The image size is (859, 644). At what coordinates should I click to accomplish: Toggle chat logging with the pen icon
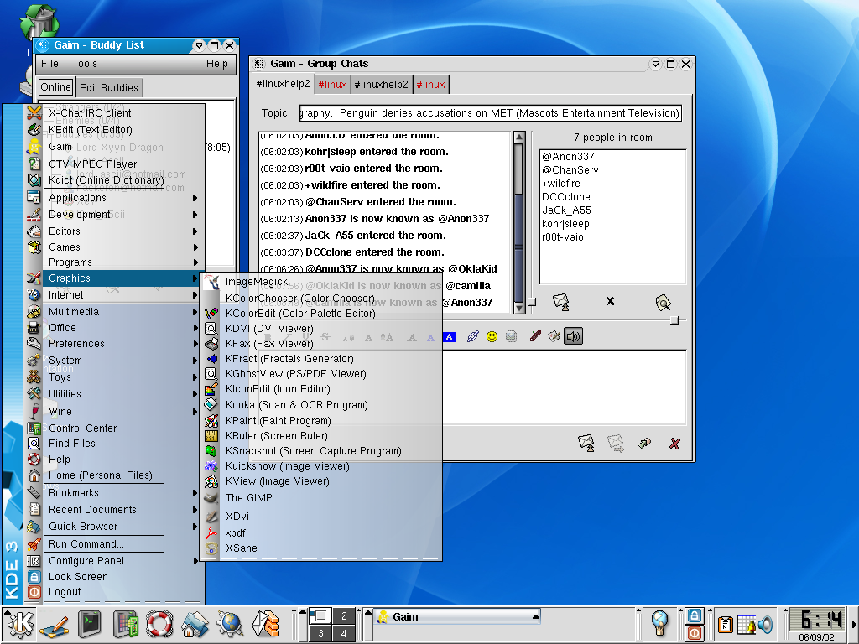[534, 336]
